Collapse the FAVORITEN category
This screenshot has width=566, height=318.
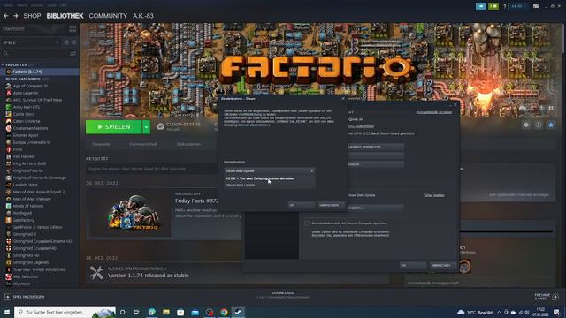[x=3, y=64]
